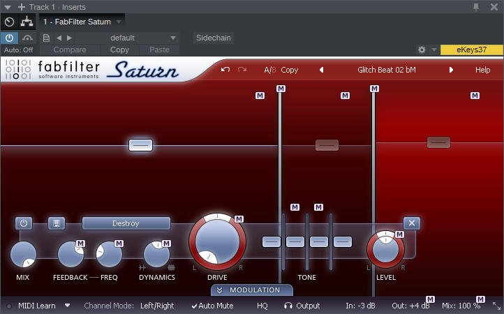
Task: Pin the plugin window with the pin icon
Action: pos(476,7)
